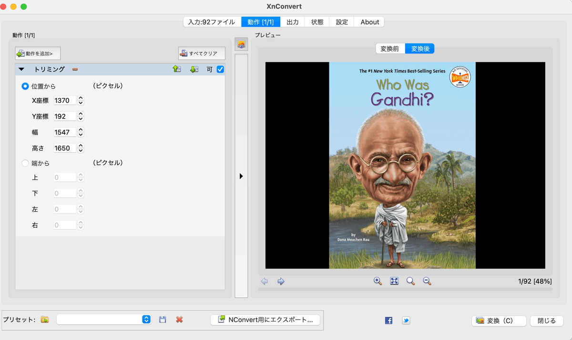
Task: Zoom out of the preview
Action: (427, 281)
